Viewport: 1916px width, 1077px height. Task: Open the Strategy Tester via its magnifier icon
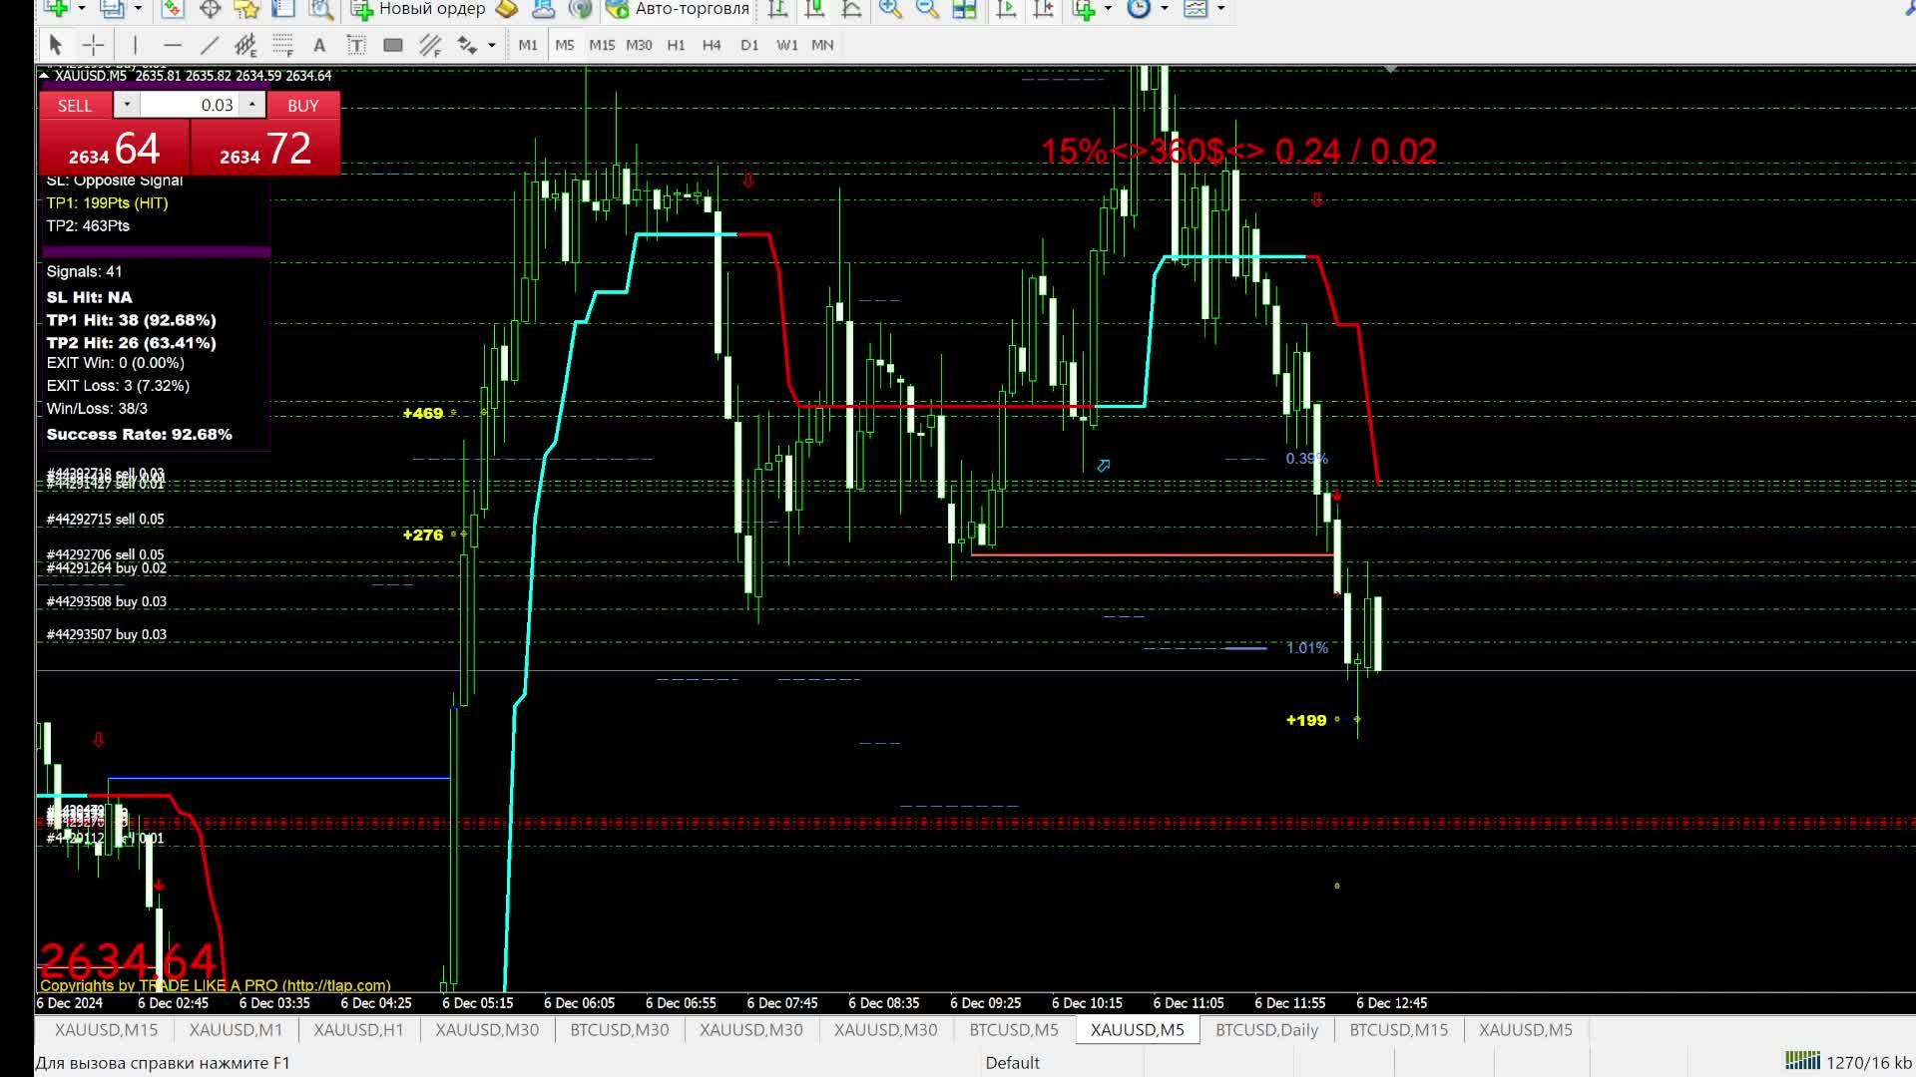[321, 10]
